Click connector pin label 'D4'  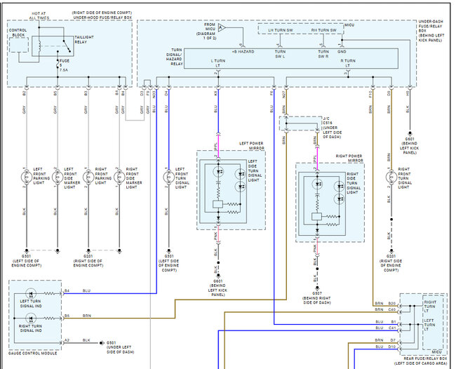166,93
